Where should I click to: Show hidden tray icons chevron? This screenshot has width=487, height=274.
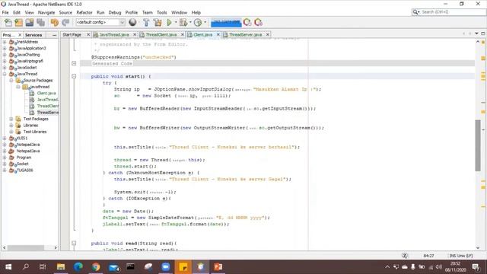(x=387, y=267)
